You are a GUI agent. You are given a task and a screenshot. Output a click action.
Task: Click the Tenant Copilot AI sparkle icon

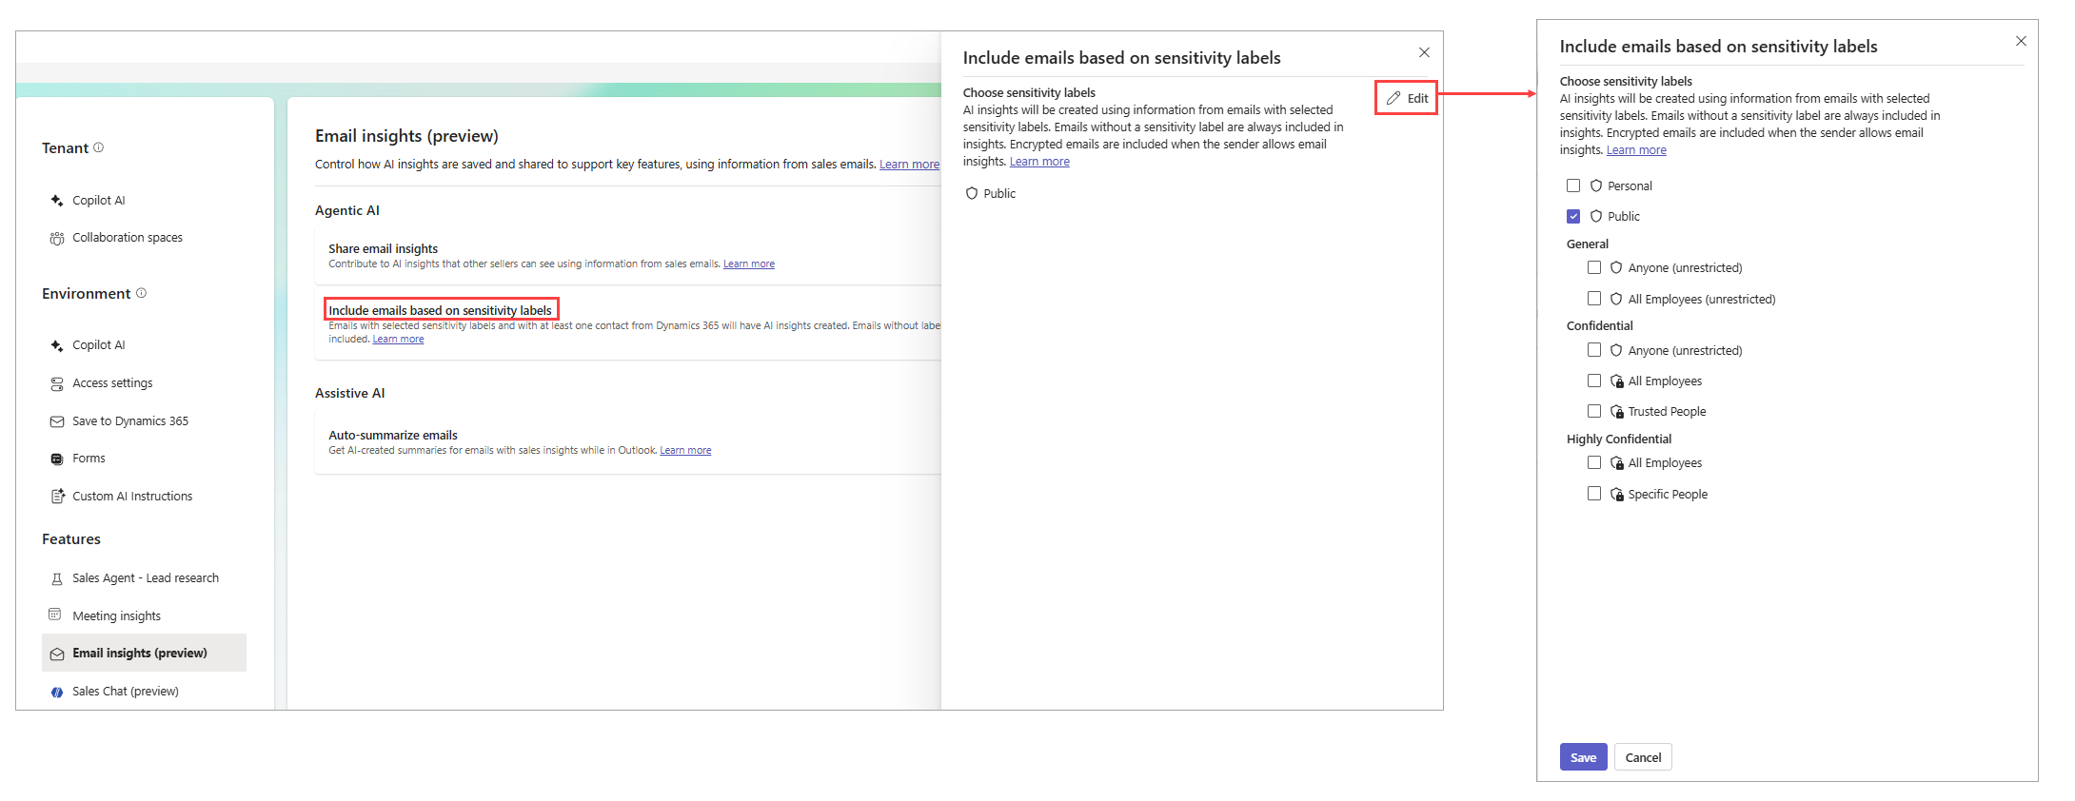pyautogui.click(x=57, y=201)
